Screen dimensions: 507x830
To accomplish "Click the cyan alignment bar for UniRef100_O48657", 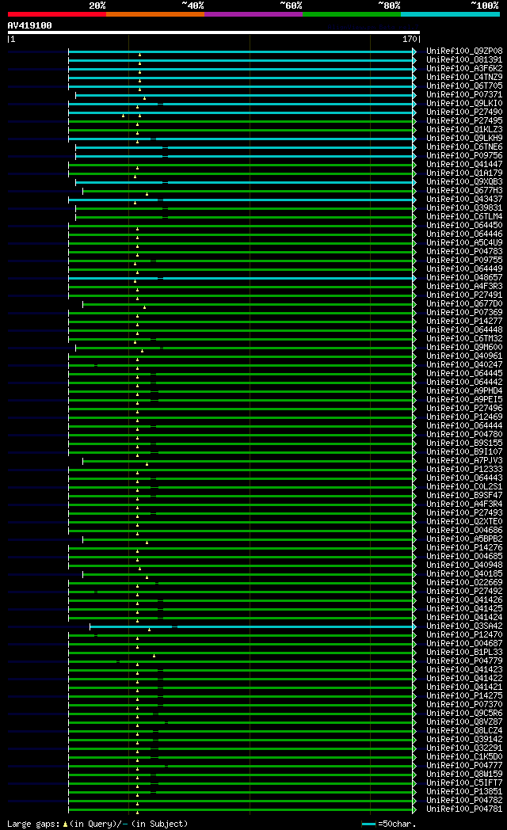I will coord(242,279).
